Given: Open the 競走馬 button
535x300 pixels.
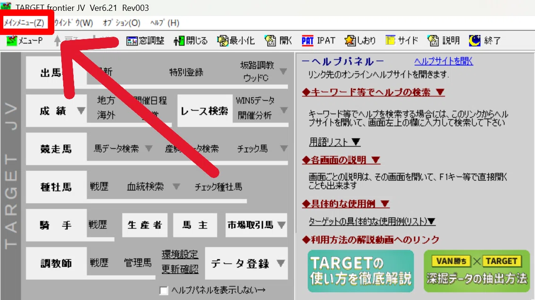Looking at the screenshot, I should point(56,149).
